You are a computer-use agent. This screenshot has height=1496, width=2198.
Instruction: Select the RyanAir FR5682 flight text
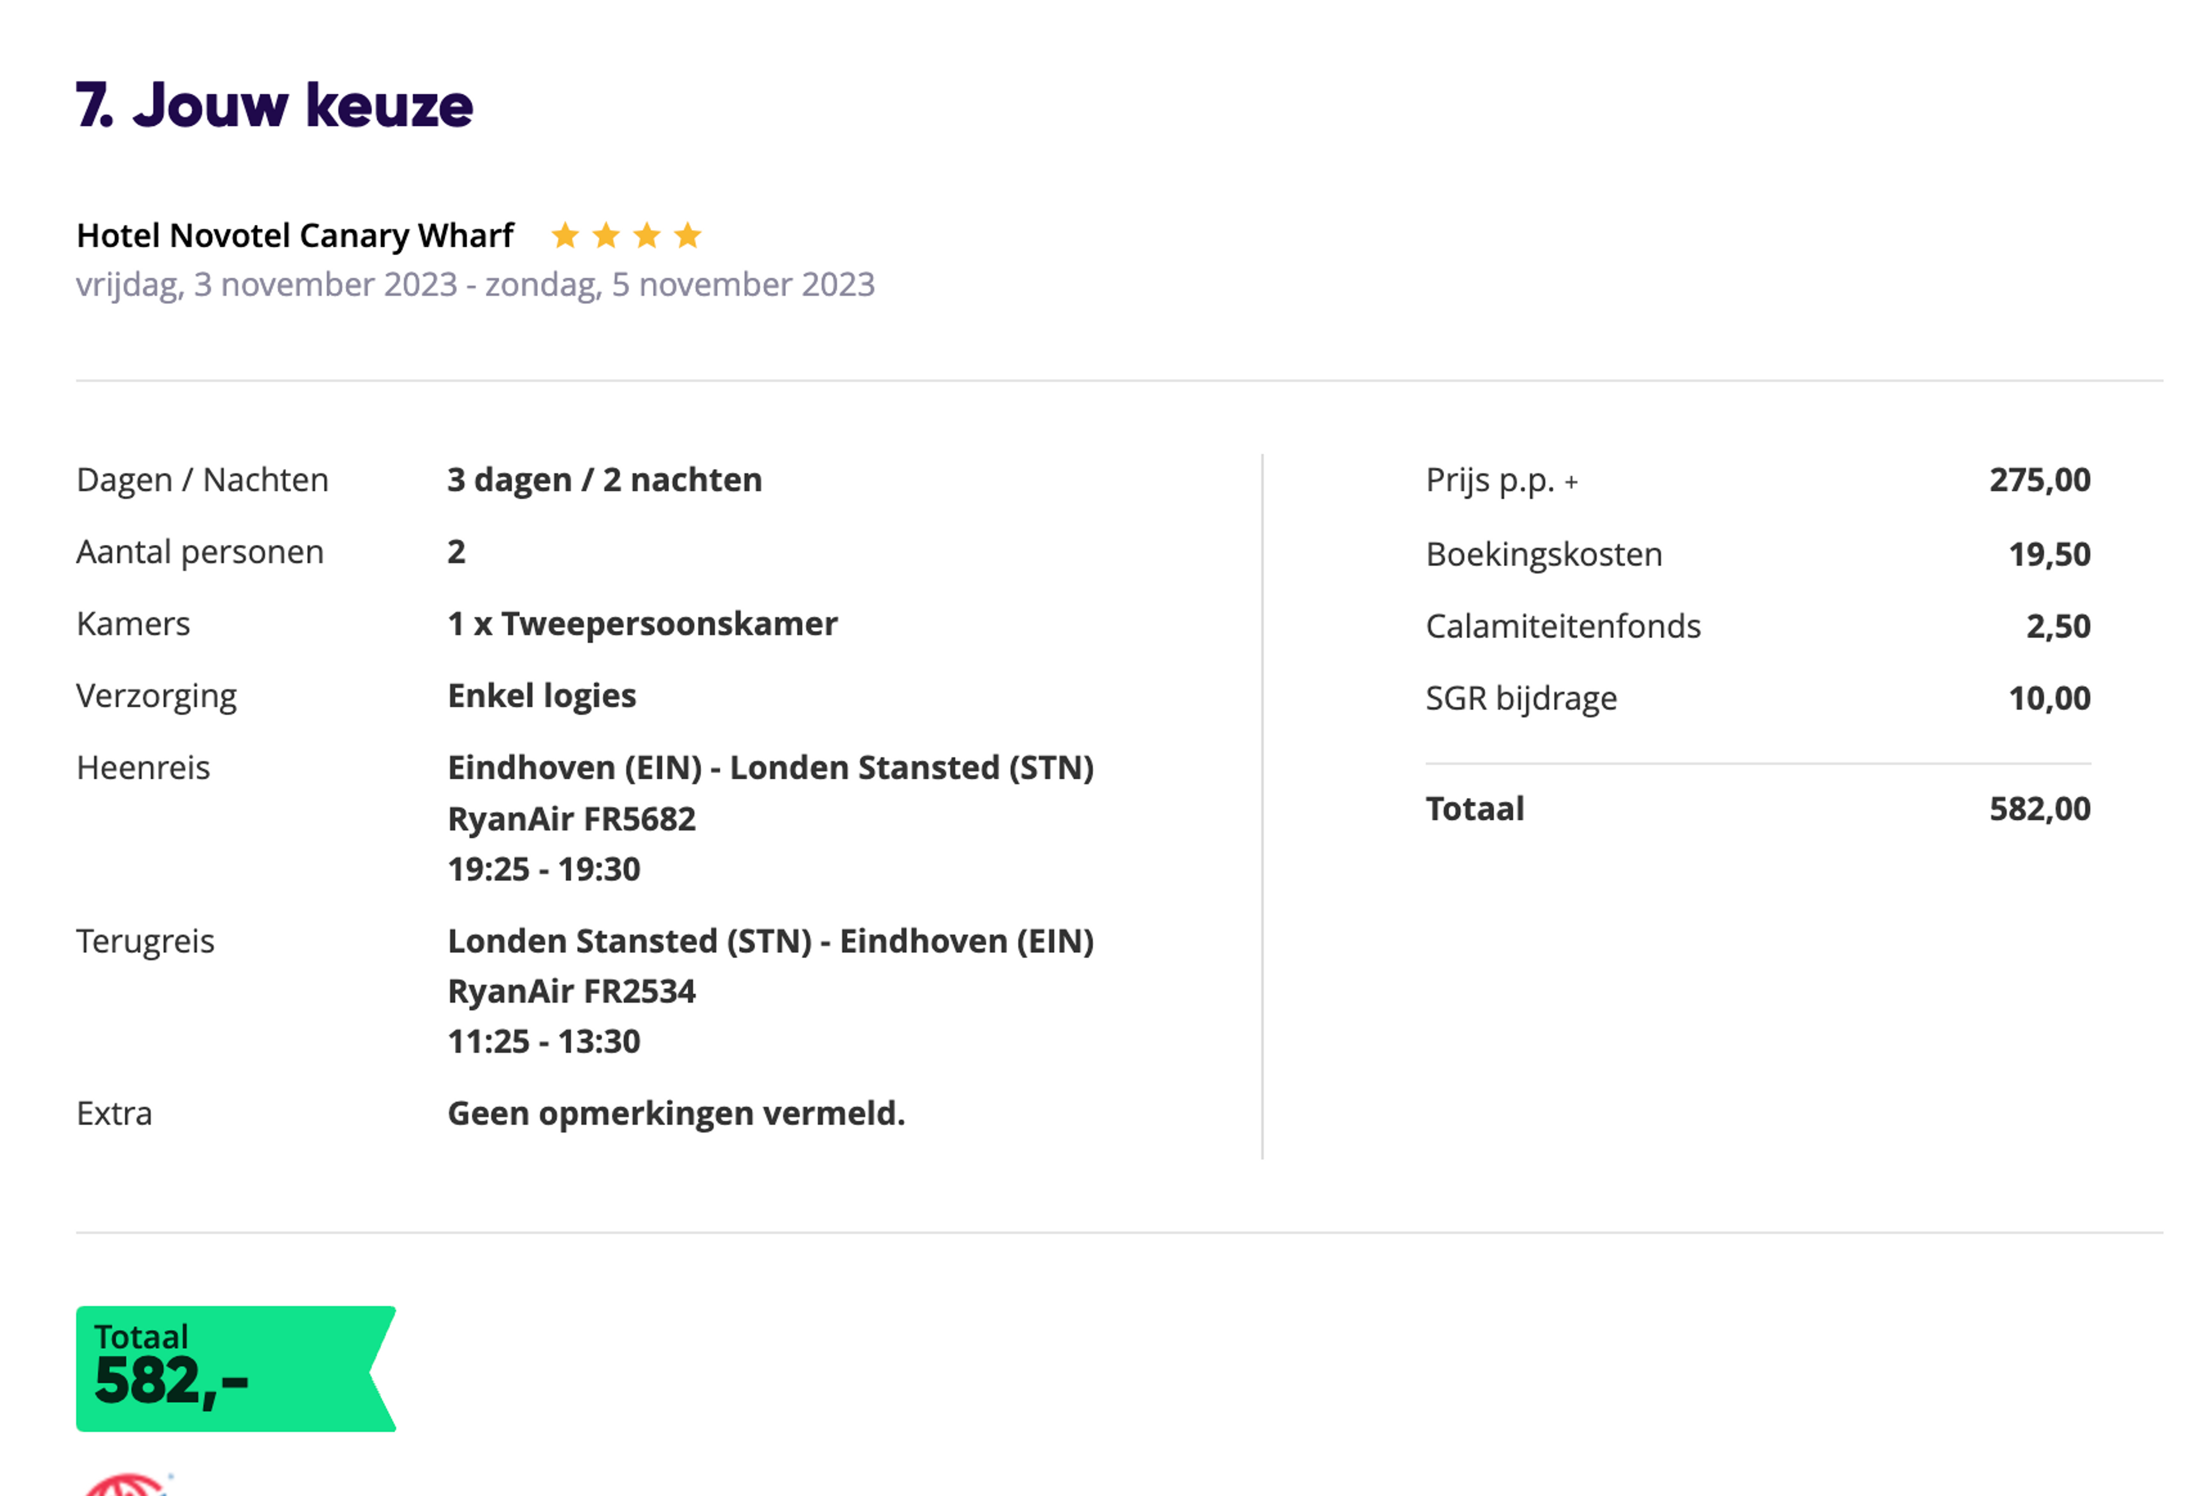[571, 819]
